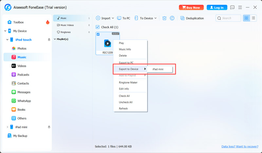The image size is (262, 153).
Task: Collapse the Playlist(s) section
Action: [55, 39]
